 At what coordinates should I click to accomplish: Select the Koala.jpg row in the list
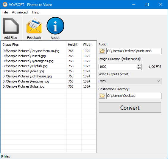[49, 71]
